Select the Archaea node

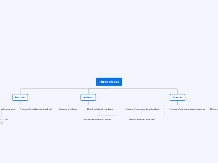88,97
